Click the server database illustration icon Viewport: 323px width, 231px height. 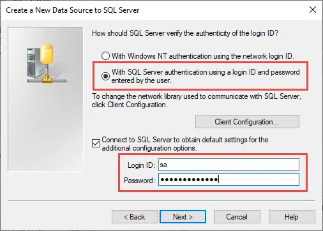tap(47, 64)
